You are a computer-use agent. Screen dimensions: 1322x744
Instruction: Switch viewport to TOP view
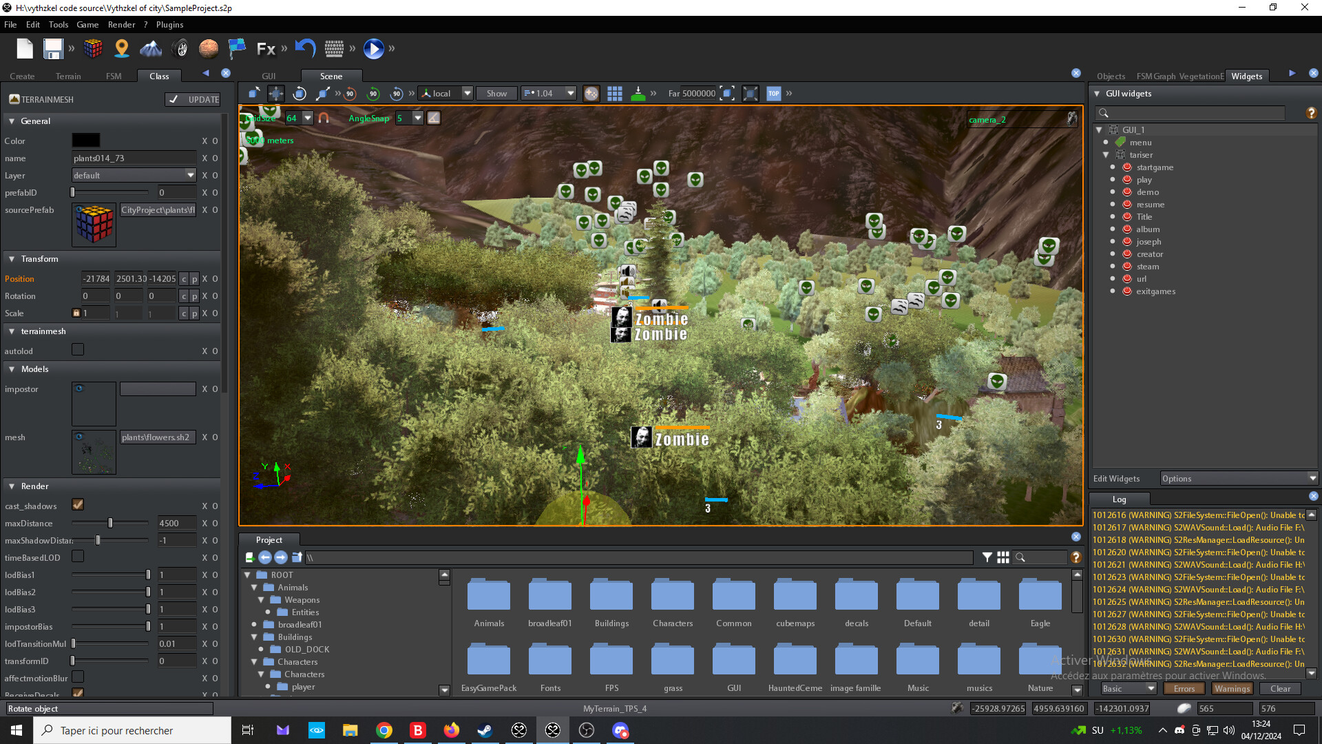tap(774, 93)
